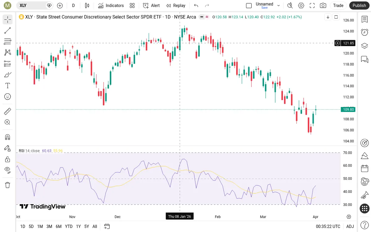Open the products grid menu
Screen dimensions: 371x232
click(x=365, y=208)
